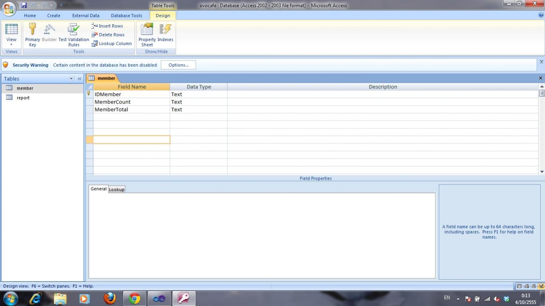Open the Lookup field properties tab
This screenshot has width=545, height=306.
[117, 189]
